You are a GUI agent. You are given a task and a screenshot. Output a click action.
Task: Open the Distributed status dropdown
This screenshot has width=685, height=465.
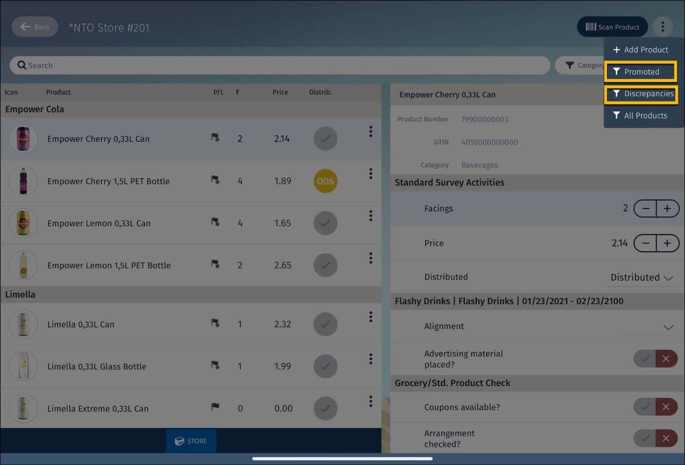[642, 277]
